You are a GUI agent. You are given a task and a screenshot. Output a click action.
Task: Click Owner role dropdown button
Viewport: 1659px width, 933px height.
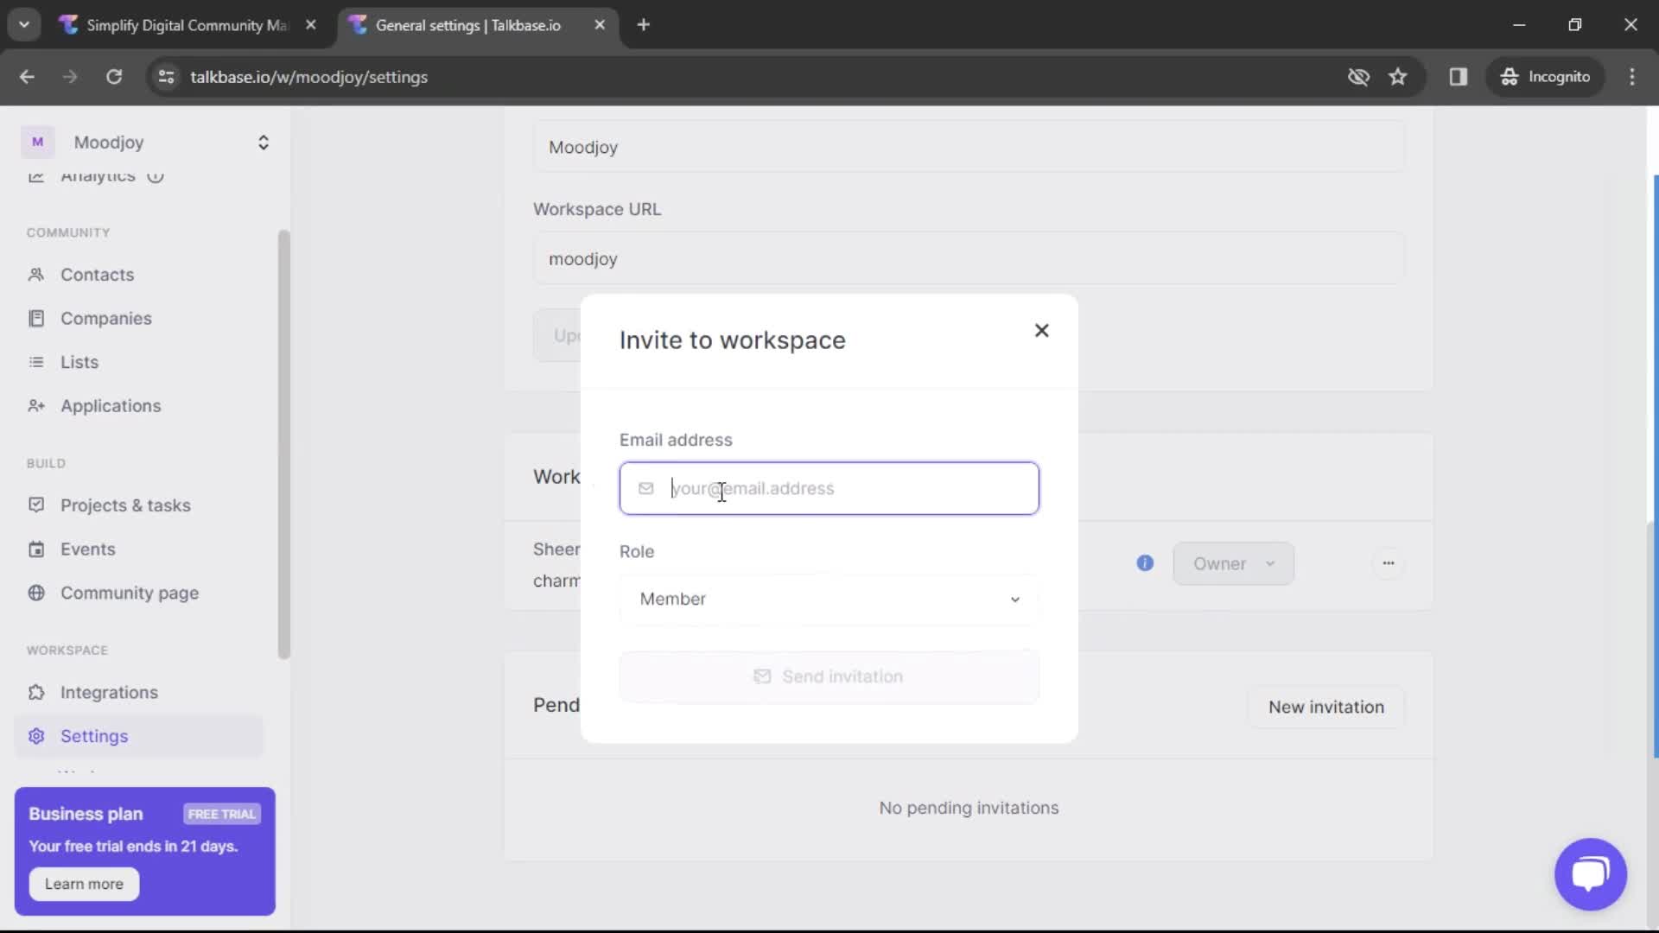(x=1233, y=562)
